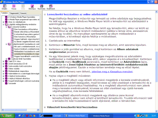Image resolution: width=158 pixels, height=118 pixels.
Task: Click the topic pane vertical scrollbar thumb
Action: [x=156, y=67]
